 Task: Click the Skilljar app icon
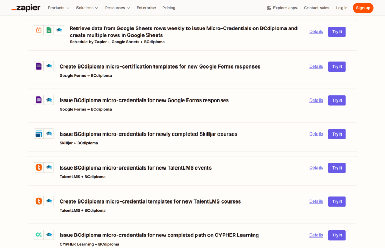click(x=39, y=134)
